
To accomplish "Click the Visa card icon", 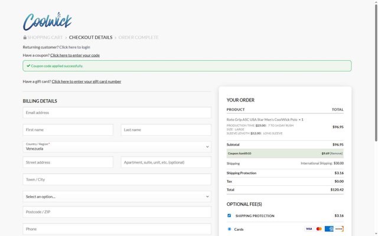I will pos(308,229).
